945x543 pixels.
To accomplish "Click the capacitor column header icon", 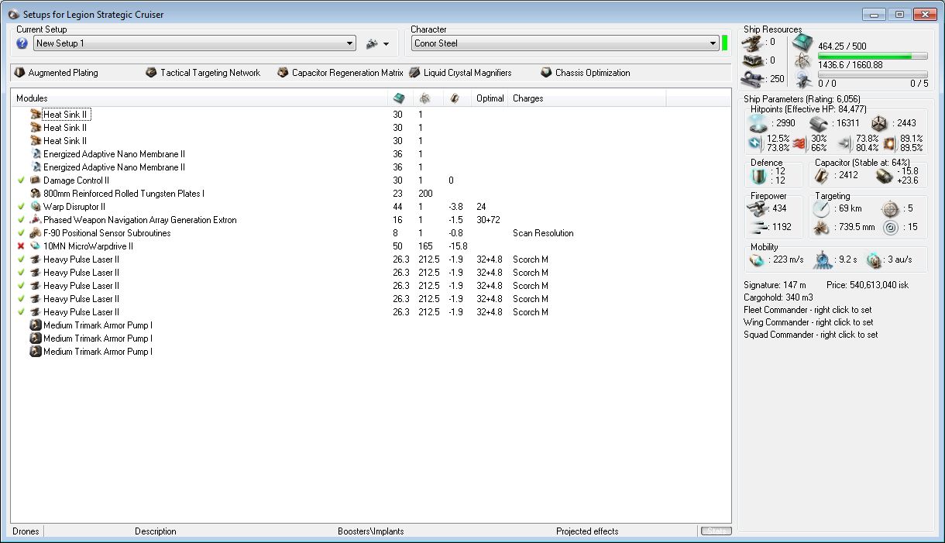I will [x=455, y=98].
